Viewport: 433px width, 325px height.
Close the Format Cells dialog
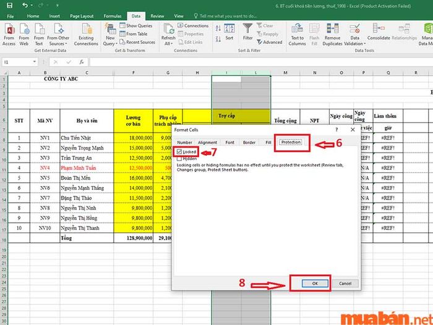(353, 130)
